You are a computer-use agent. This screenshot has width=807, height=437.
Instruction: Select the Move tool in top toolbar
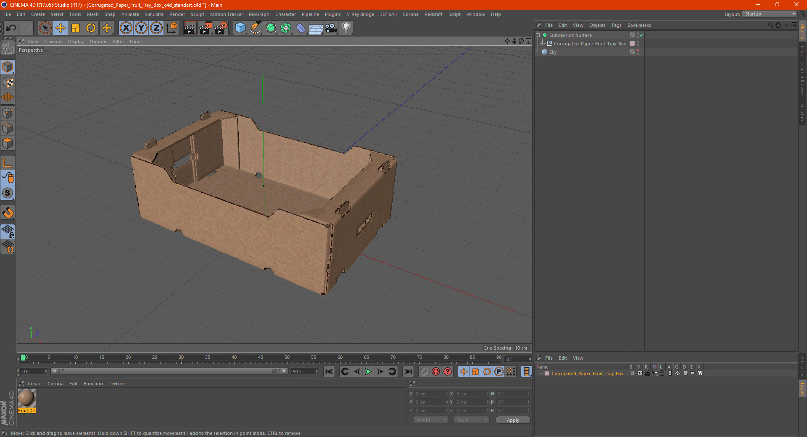point(60,28)
